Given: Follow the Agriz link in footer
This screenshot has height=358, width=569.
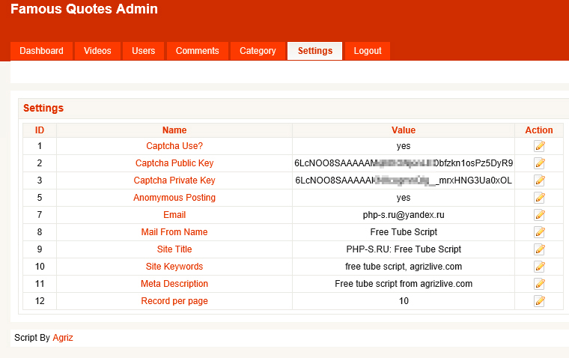Looking at the screenshot, I should [63, 338].
